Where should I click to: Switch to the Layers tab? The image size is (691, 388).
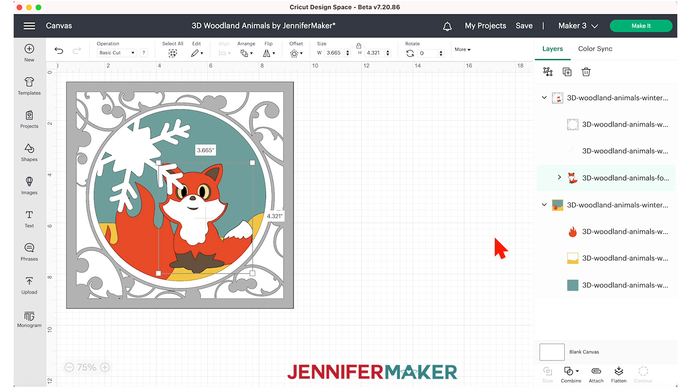click(552, 49)
